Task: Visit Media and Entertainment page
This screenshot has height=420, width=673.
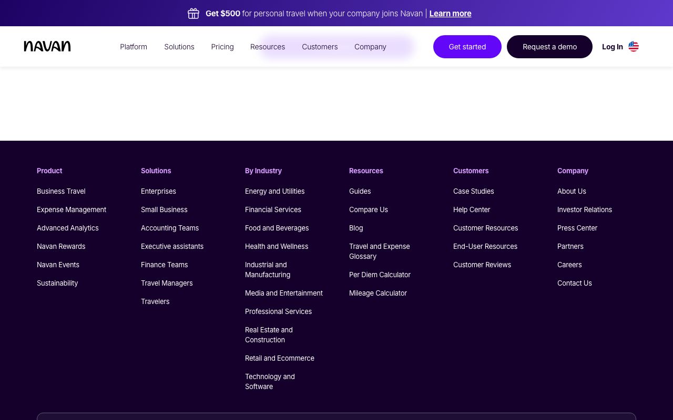Action: (284, 293)
